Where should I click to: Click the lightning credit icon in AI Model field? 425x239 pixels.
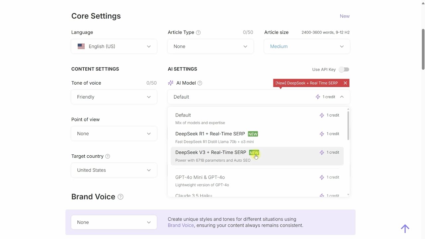coord(318,97)
